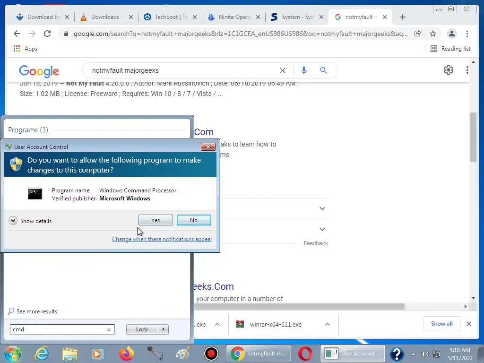Submit search with magnifier icon
The height and width of the screenshot is (363, 484).
pyautogui.click(x=323, y=70)
